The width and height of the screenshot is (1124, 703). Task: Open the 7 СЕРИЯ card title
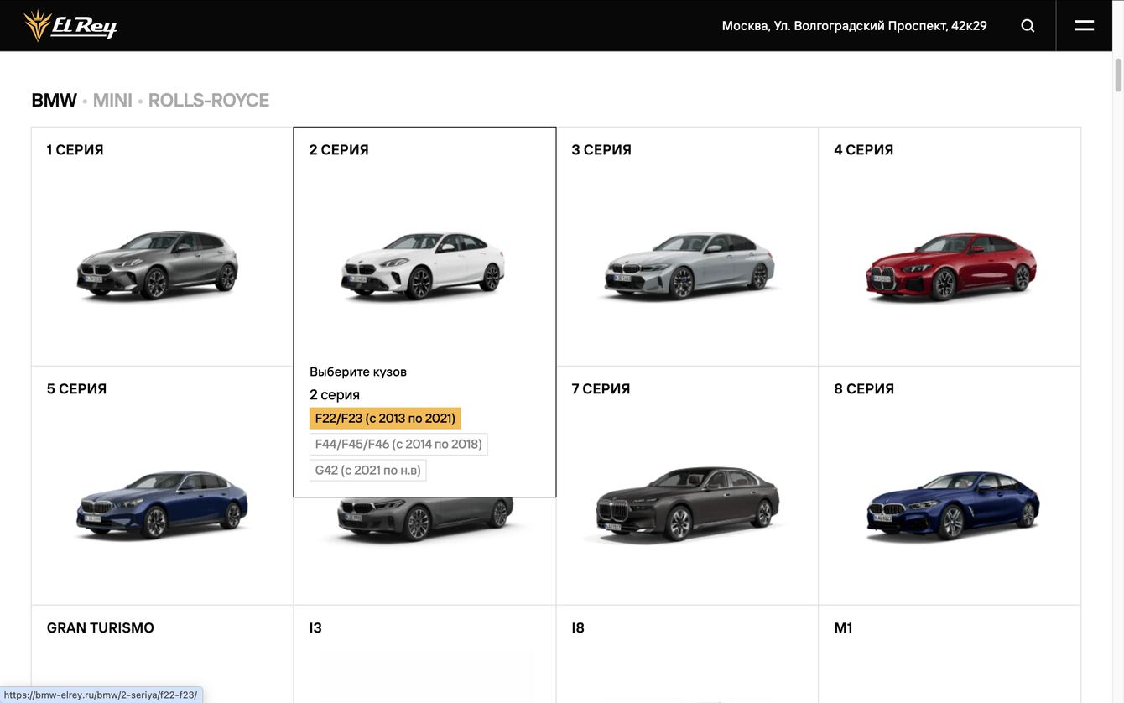pyautogui.click(x=601, y=389)
